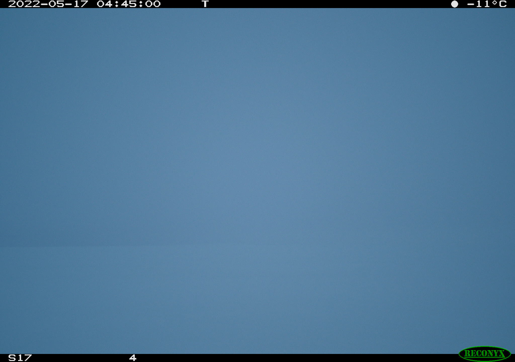Click the 04:45:00 time stamp

(129, 4)
